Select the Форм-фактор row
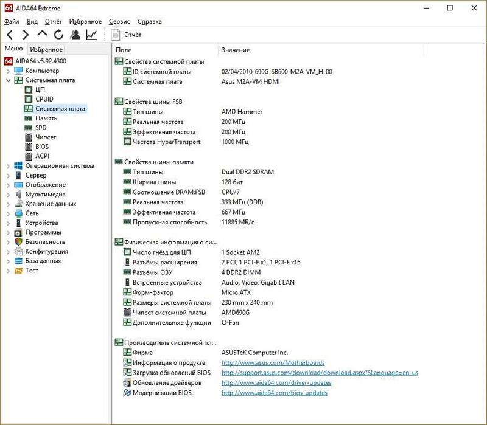 point(187,292)
